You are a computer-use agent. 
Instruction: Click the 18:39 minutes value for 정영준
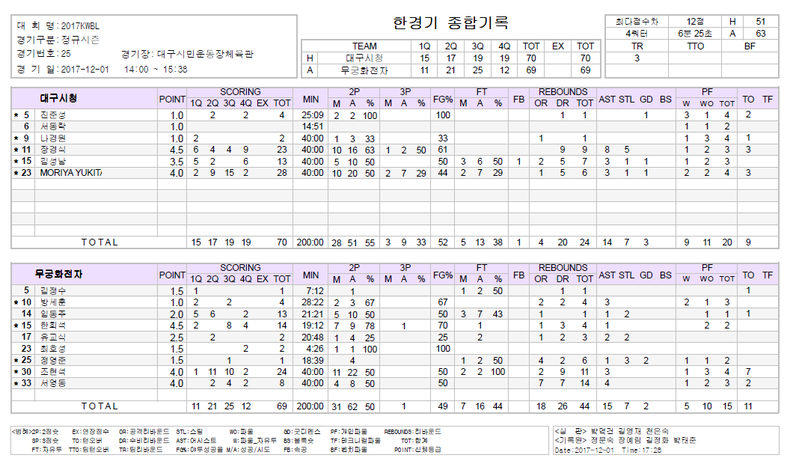pos(313,361)
